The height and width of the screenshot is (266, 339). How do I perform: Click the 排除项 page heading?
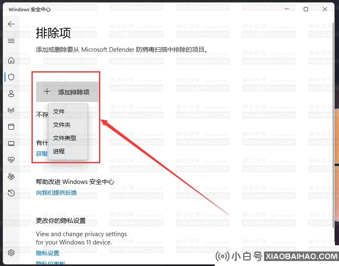[x=53, y=33]
